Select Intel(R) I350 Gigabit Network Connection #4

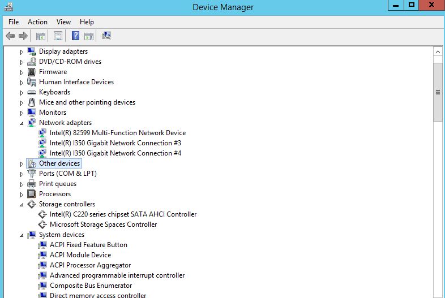coord(115,153)
